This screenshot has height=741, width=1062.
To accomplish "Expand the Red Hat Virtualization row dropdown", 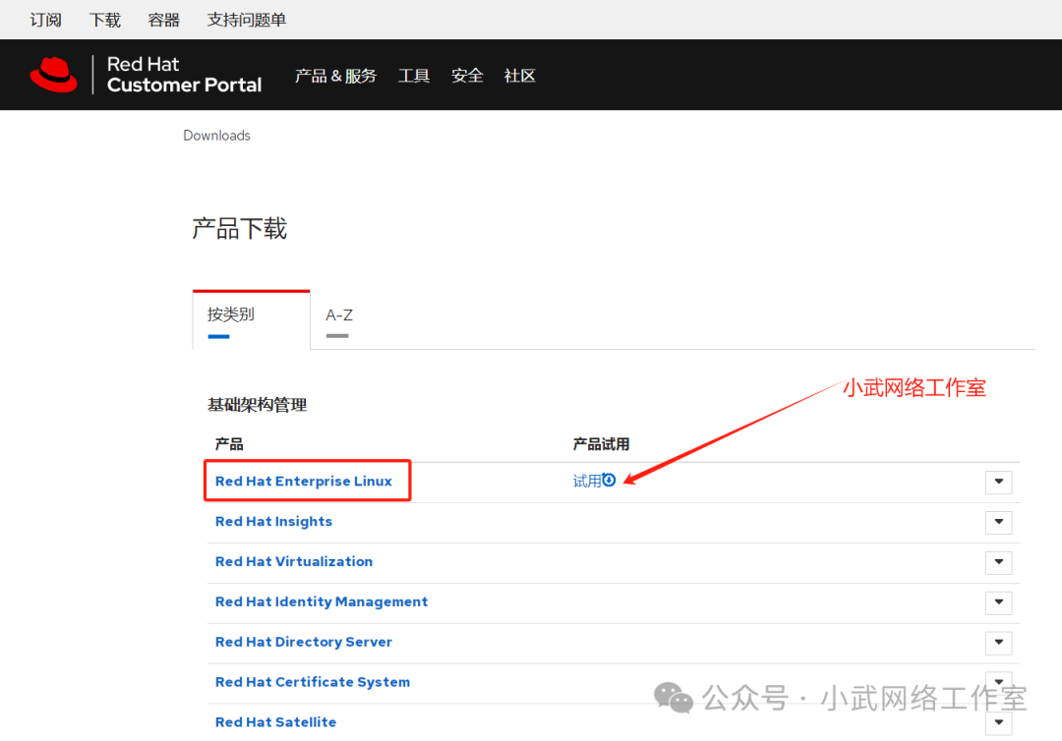I will [x=999, y=562].
